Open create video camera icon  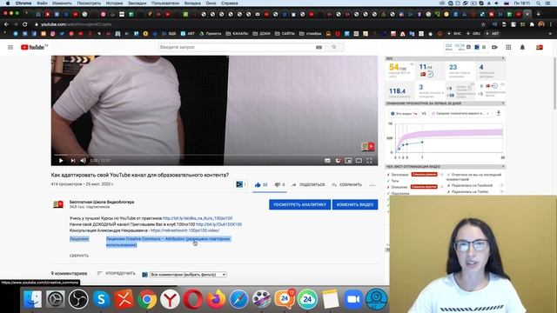click(494, 47)
